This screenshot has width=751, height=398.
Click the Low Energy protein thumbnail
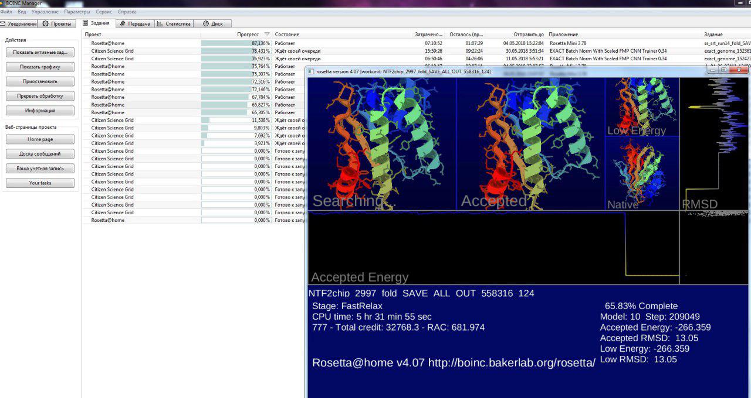click(x=642, y=107)
